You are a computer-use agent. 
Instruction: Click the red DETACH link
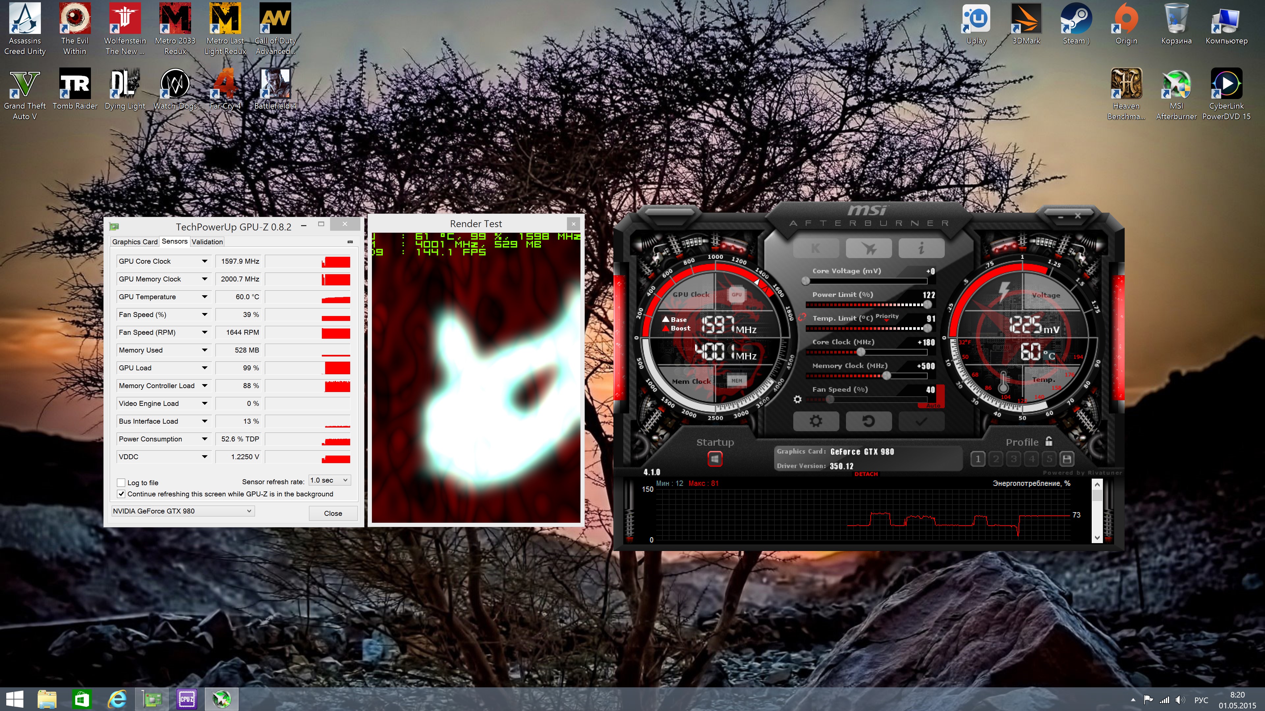pos(866,474)
